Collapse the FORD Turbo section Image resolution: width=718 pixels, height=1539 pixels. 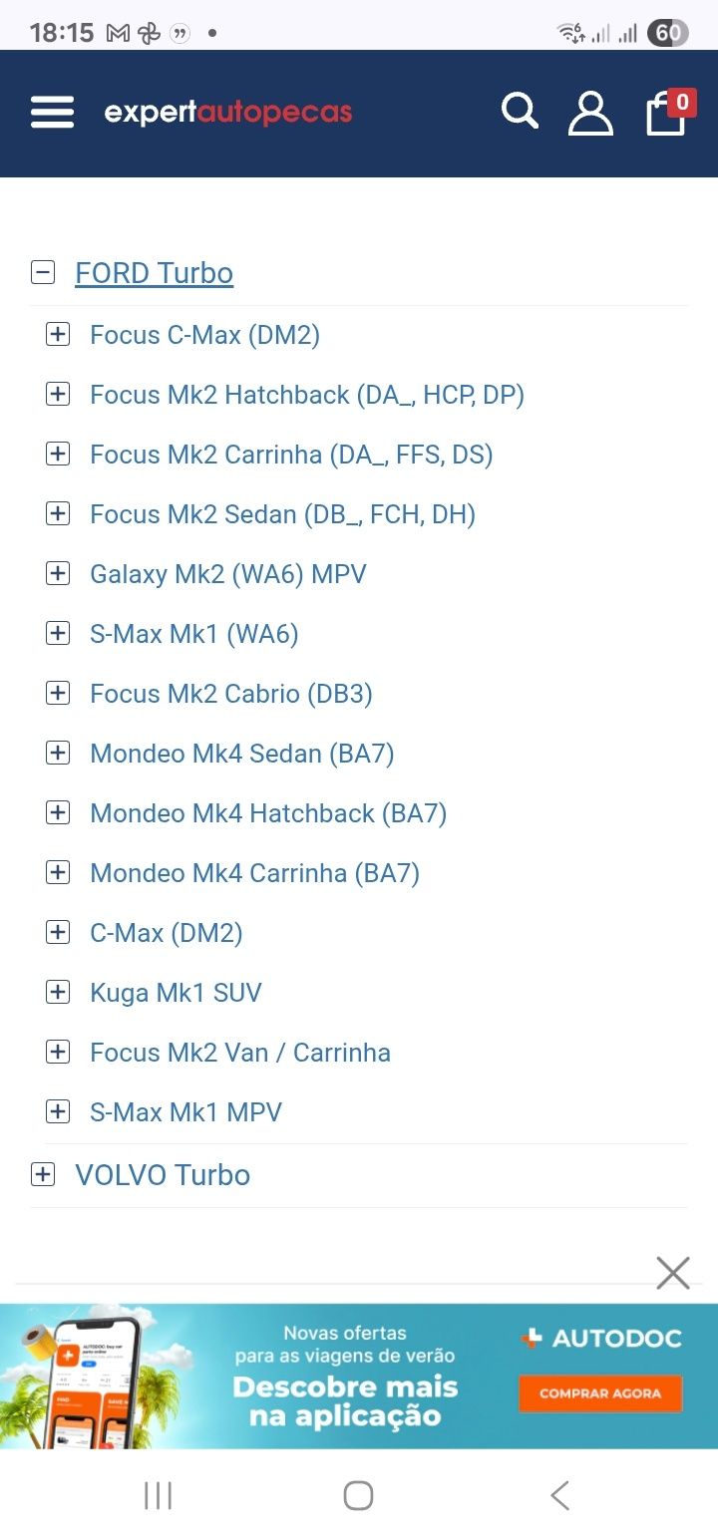pyautogui.click(x=43, y=272)
